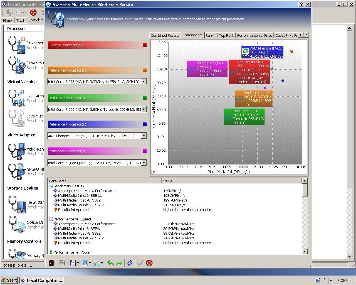Click the 5:08 PM taskbar clock
This screenshot has height=285, width=356.
344,281
